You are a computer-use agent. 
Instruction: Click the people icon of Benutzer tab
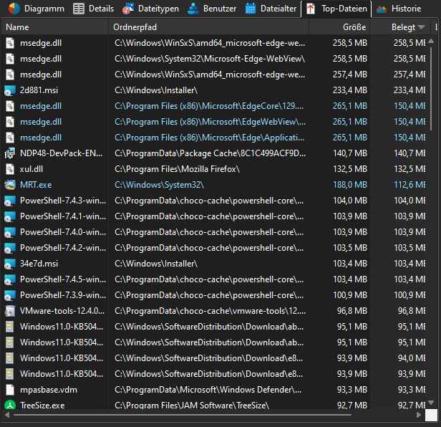coord(193,9)
